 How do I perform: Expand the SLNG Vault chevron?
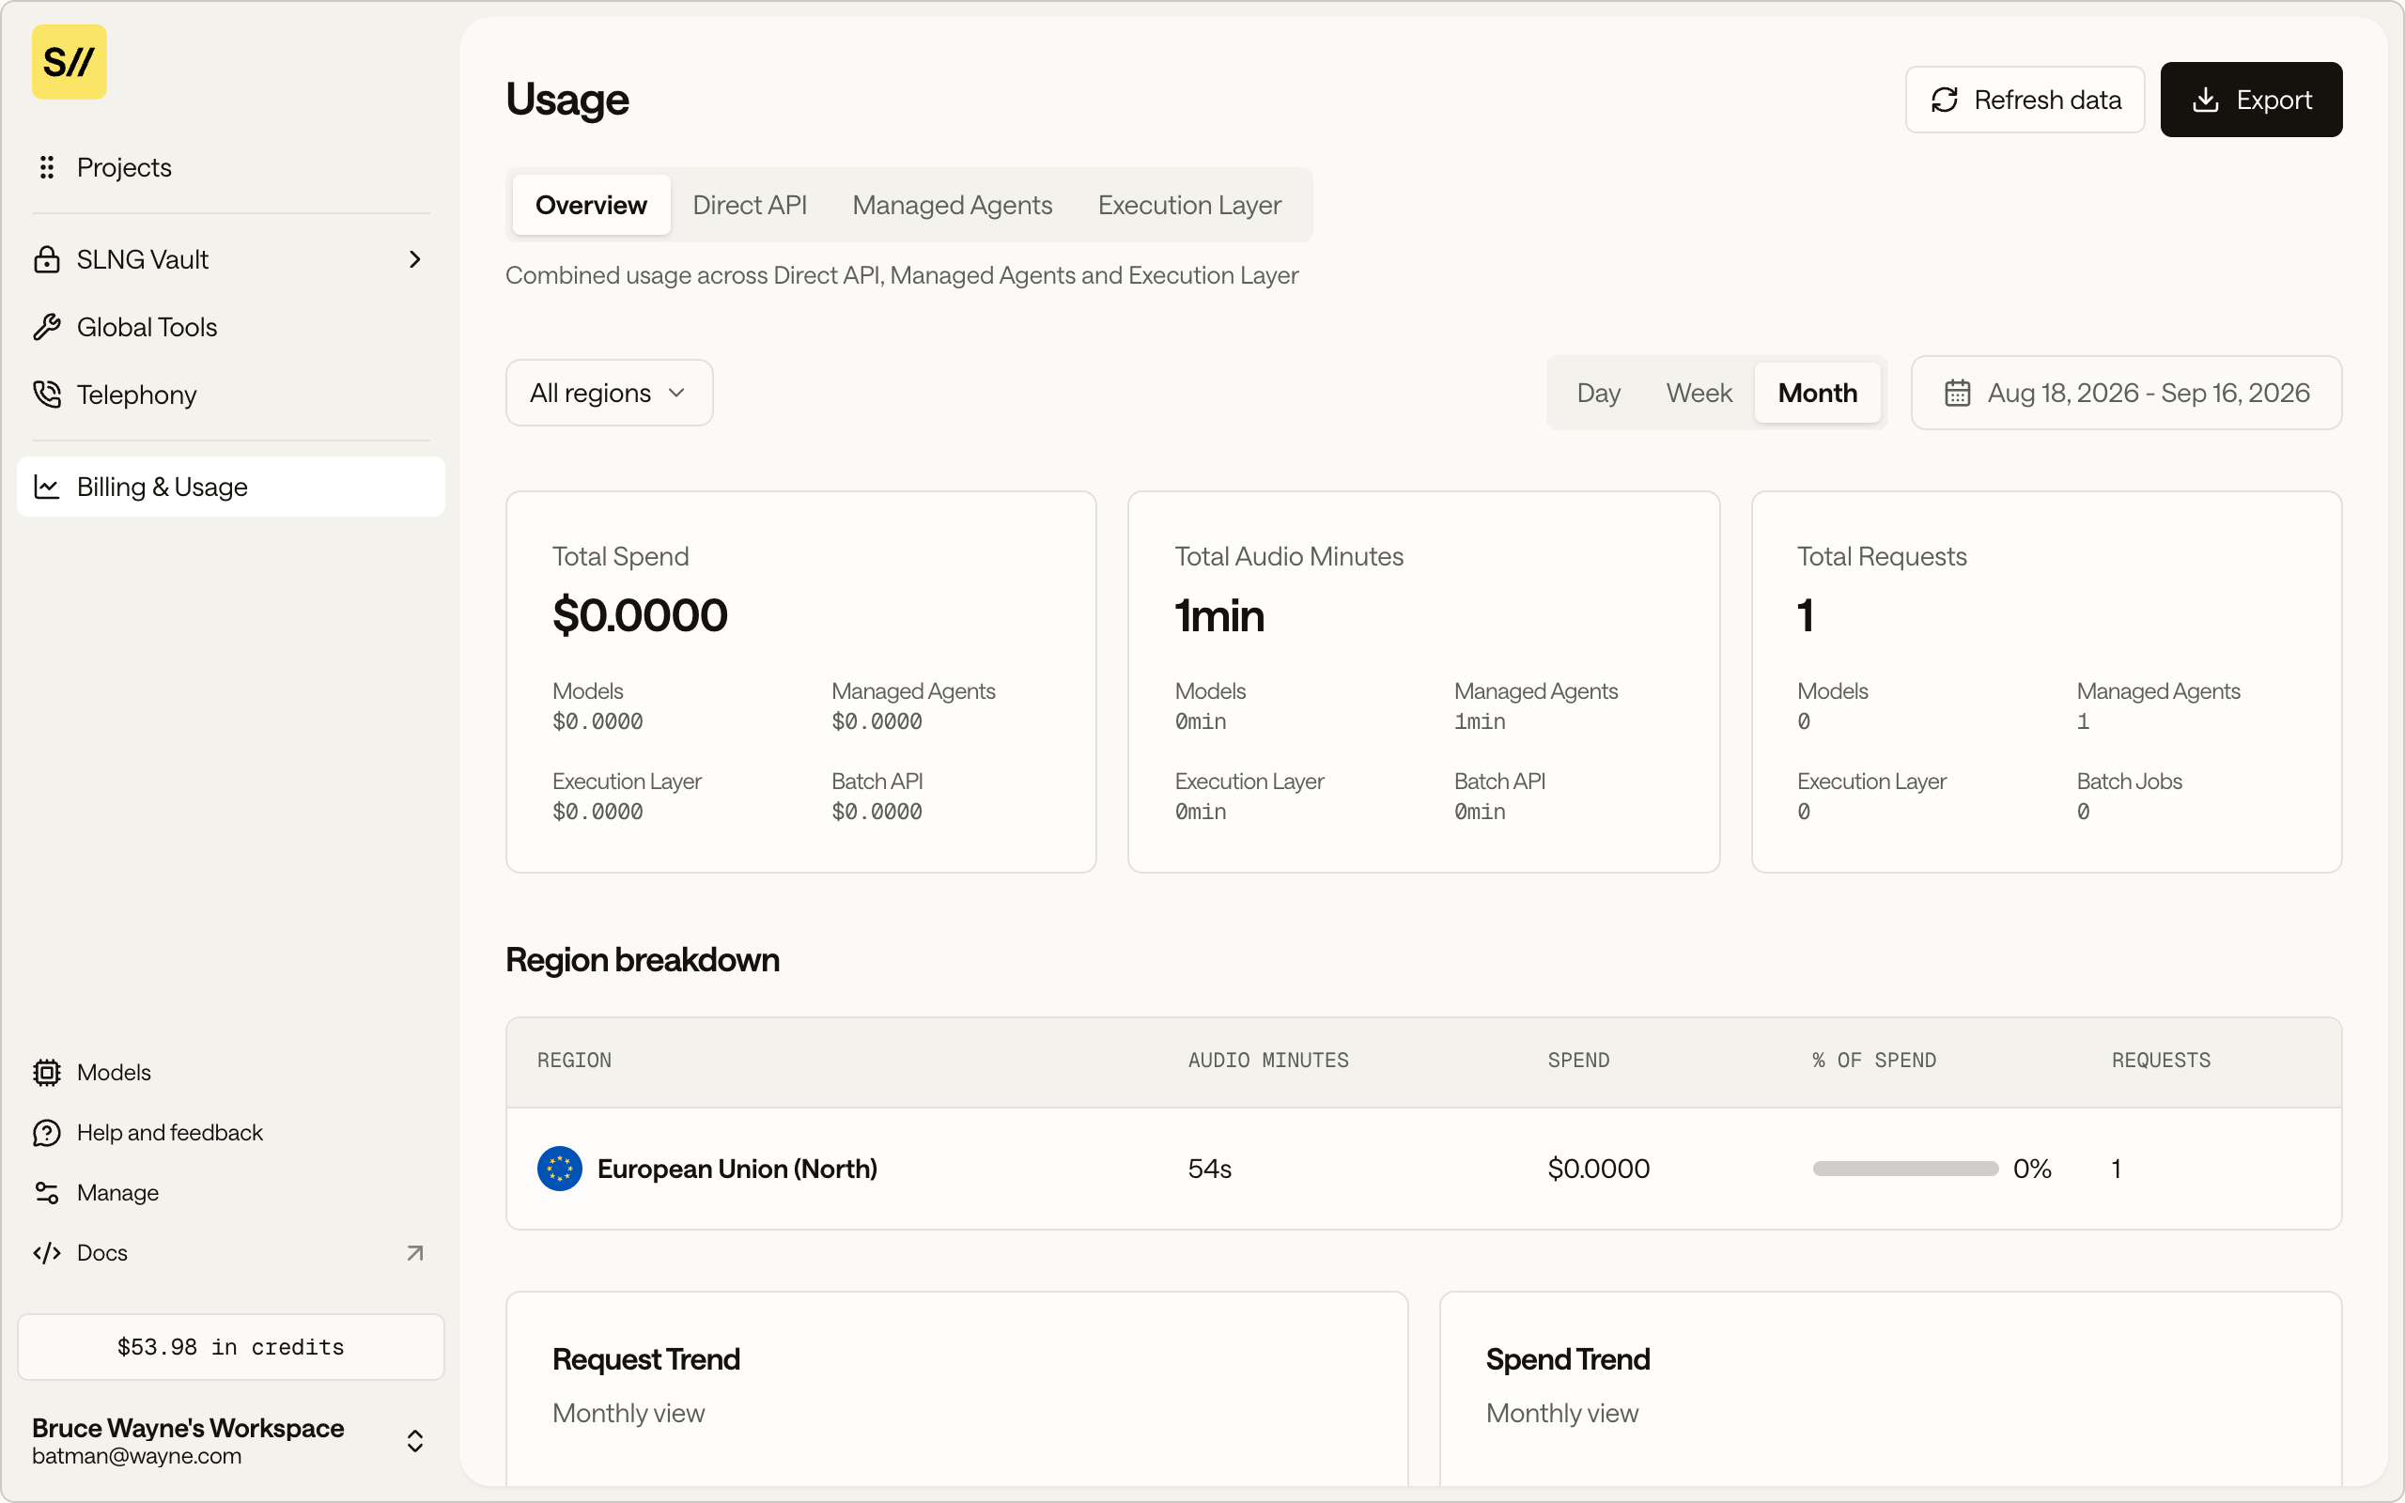[415, 259]
